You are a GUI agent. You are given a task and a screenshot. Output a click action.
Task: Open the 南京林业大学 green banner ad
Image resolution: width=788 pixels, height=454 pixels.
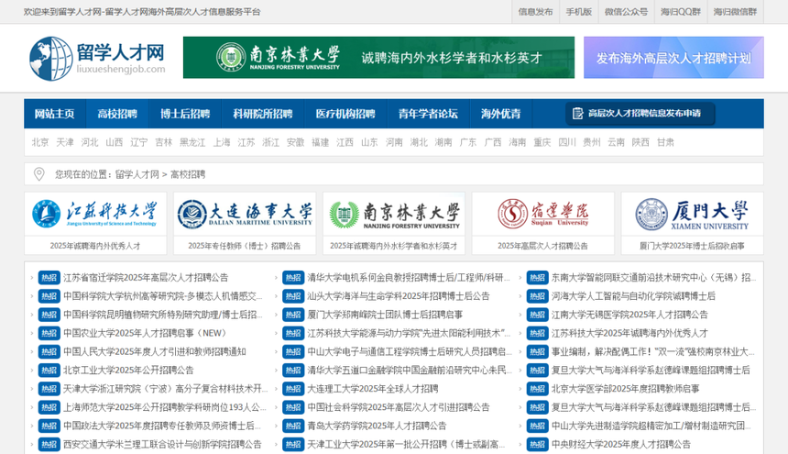point(378,57)
